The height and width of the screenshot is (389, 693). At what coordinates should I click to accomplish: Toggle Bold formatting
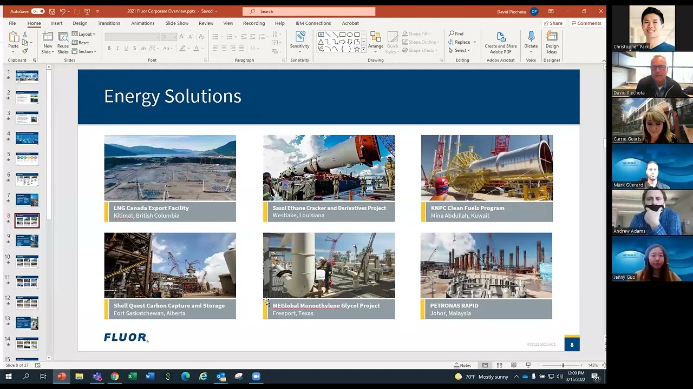(x=109, y=48)
